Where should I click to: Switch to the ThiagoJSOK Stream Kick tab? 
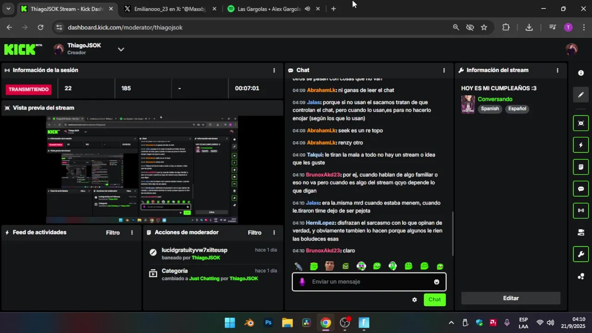pos(67,9)
